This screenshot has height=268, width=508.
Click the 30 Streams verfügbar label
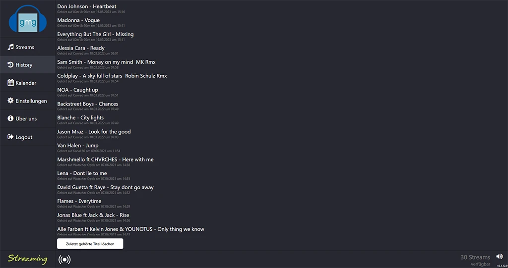pyautogui.click(x=475, y=260)
